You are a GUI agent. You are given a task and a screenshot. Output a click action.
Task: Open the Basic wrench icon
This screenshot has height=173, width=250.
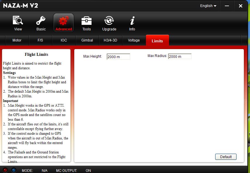(41, 21)
